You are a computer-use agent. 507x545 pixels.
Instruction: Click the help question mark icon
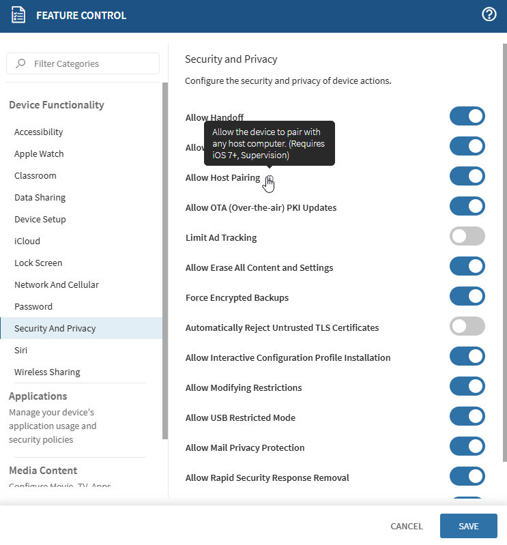tap(489, 15)
